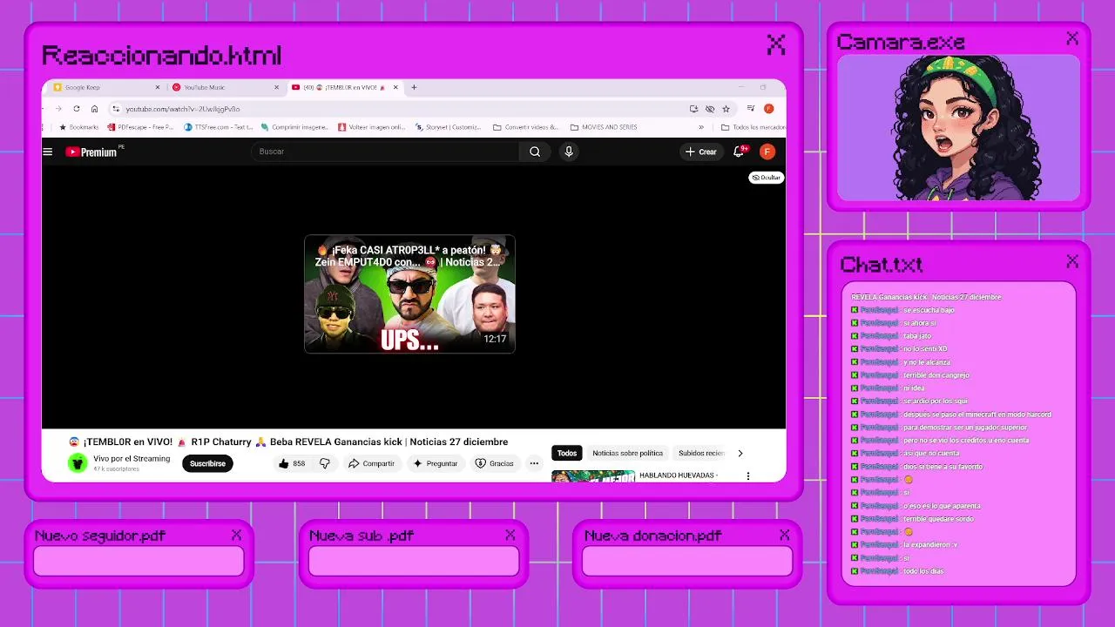Click the install app icon in address bar
The width and height of the screenshot is (1115, 627).
[x=693, y=109]
